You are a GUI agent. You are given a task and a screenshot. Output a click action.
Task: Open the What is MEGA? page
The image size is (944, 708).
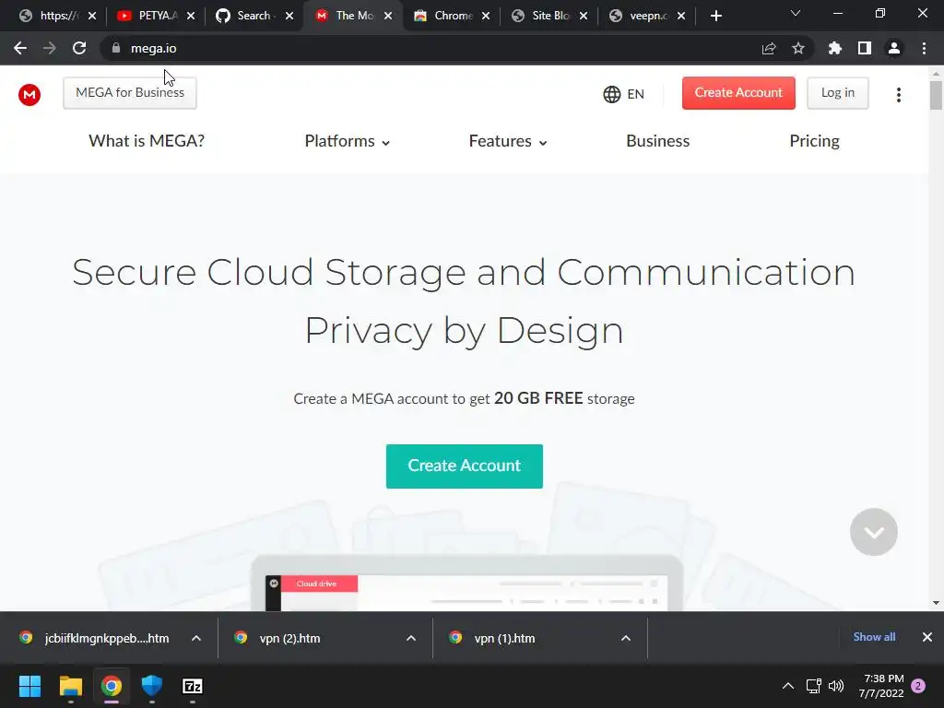pyautogui.click(x=147, y=141)
